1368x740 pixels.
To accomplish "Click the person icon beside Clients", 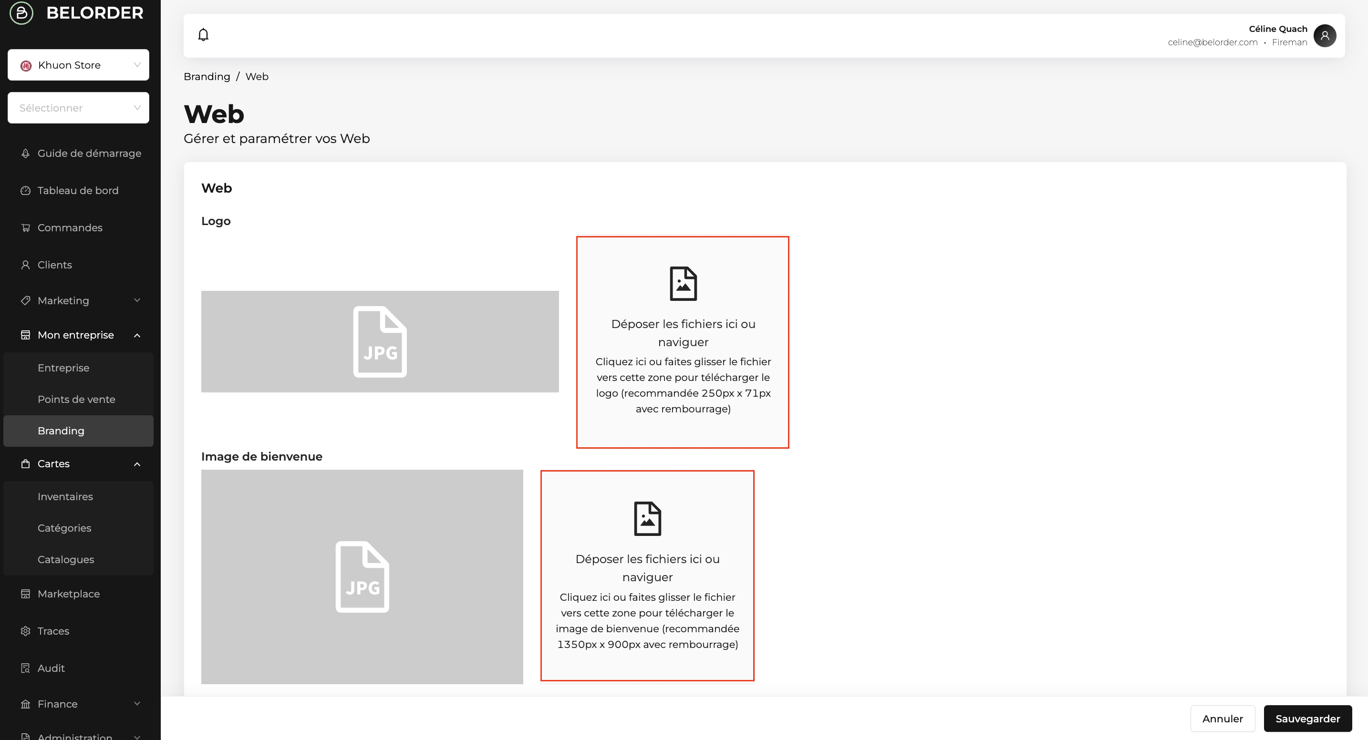I will tap(25, 265).
